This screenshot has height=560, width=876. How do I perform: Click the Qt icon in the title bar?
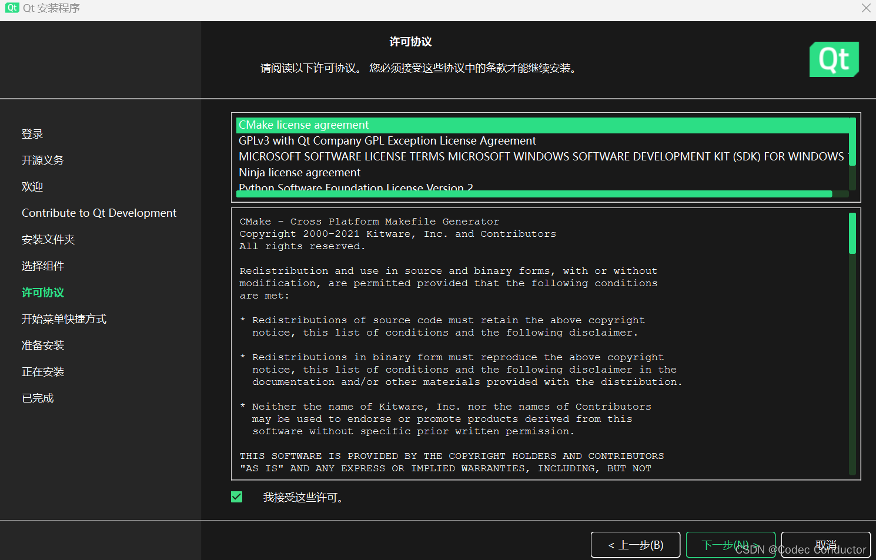tap(12, 8)
